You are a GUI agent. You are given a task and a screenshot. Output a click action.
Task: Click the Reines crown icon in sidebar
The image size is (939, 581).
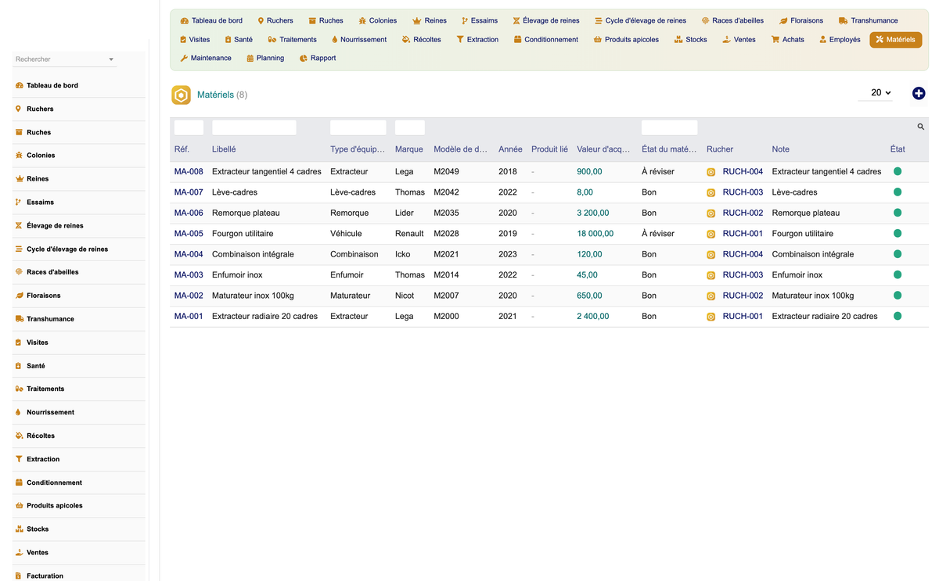[19, 179]
